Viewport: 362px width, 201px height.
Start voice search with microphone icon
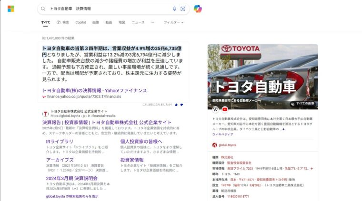click(x=174, y=9)
